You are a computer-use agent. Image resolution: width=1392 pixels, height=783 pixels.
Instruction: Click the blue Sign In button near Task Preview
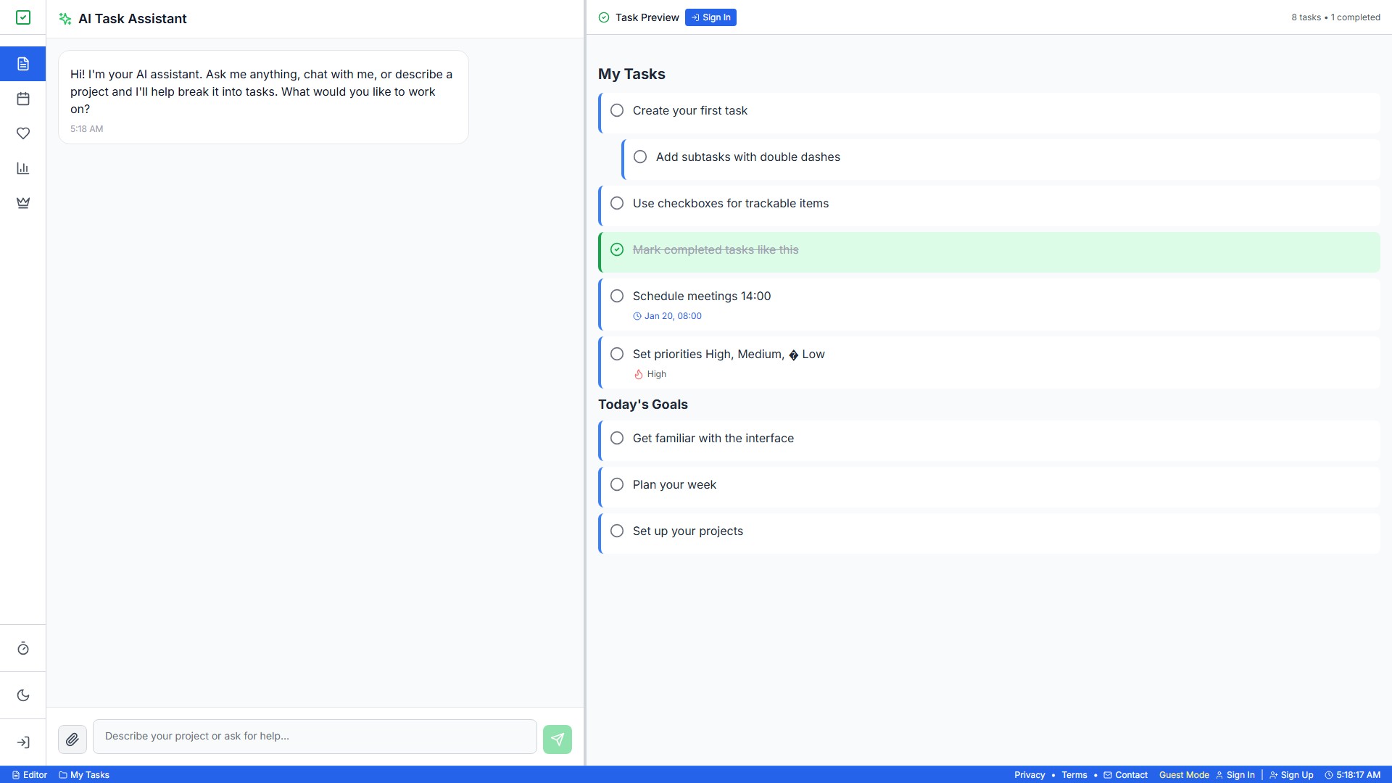[x=710, y=17]
